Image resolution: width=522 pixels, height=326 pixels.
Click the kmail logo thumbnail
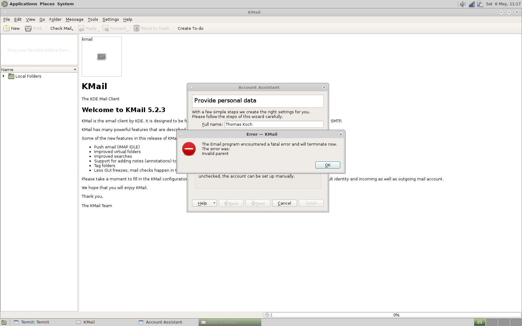[102, 57]
